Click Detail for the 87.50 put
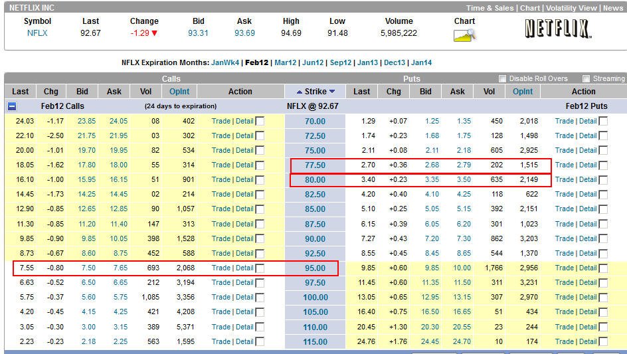This screenshot has height=354, width=627. coord(588,224)
